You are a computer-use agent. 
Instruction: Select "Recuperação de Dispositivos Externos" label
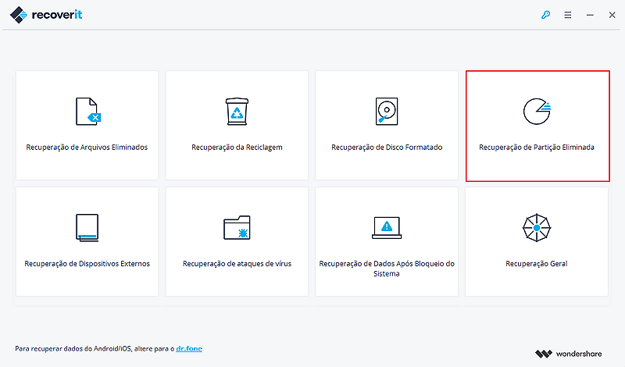click(87, 263)
